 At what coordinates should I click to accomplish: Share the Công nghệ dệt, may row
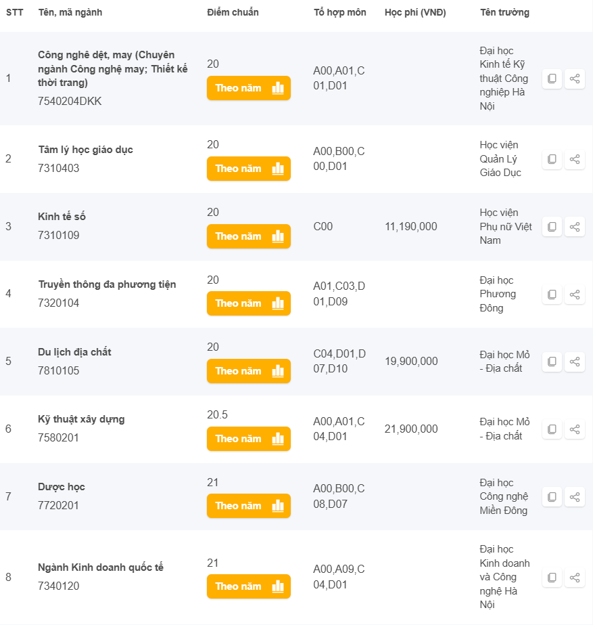click(x=575, y=79)
